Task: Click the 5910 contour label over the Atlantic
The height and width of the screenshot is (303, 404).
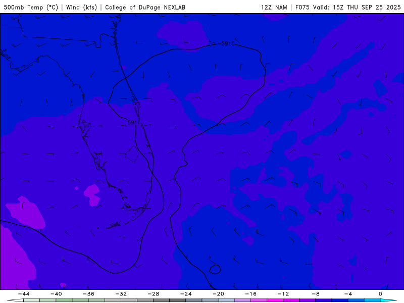Action: tap(228, 43)
